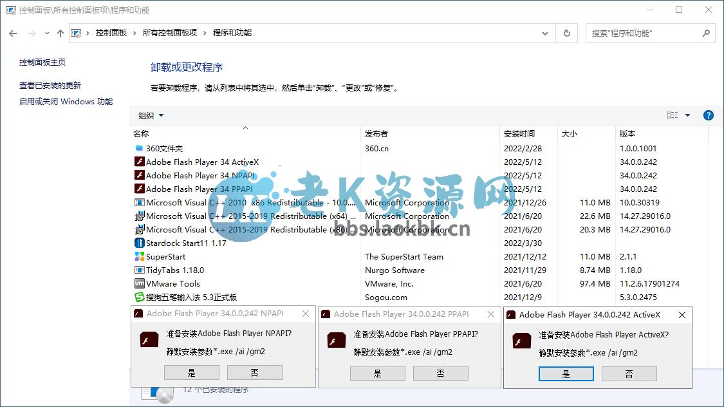Click 否 in the ActiveX dialog
This screenshot has height=407, width=724.
pos(629,374)
